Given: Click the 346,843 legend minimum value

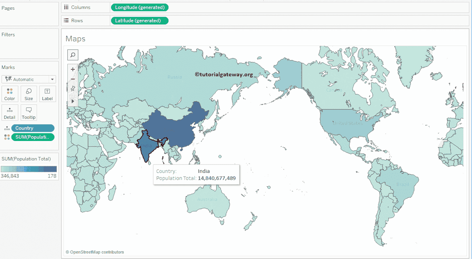Looking at the screenshot, I should click(10, 176).
